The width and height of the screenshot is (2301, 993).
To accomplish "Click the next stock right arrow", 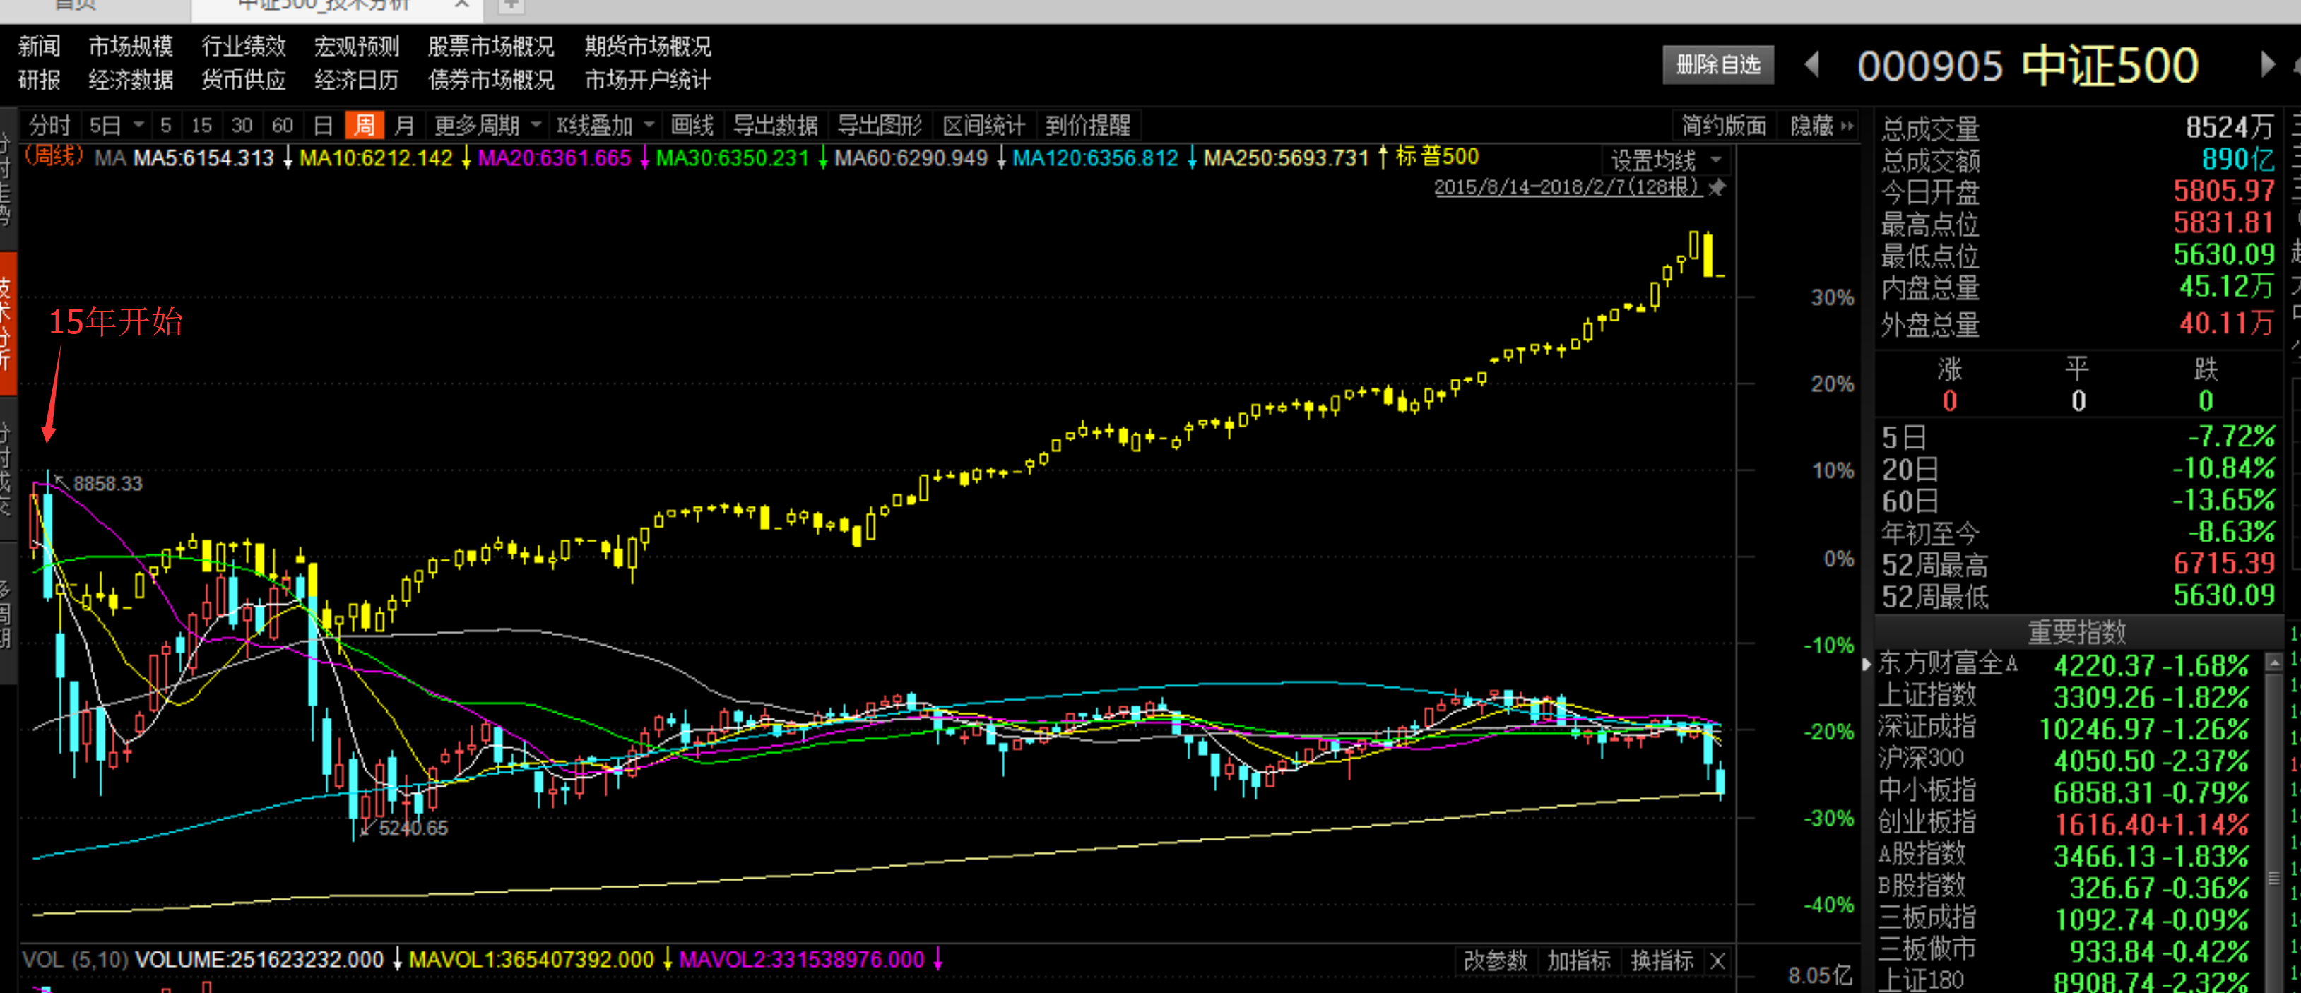I will [2267, 65].
